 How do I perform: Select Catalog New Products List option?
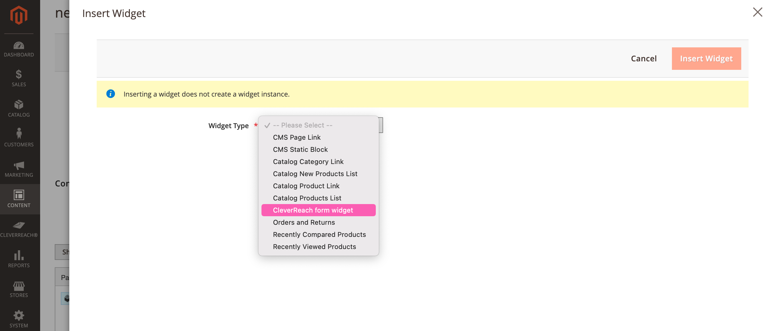tap(315, 174)
